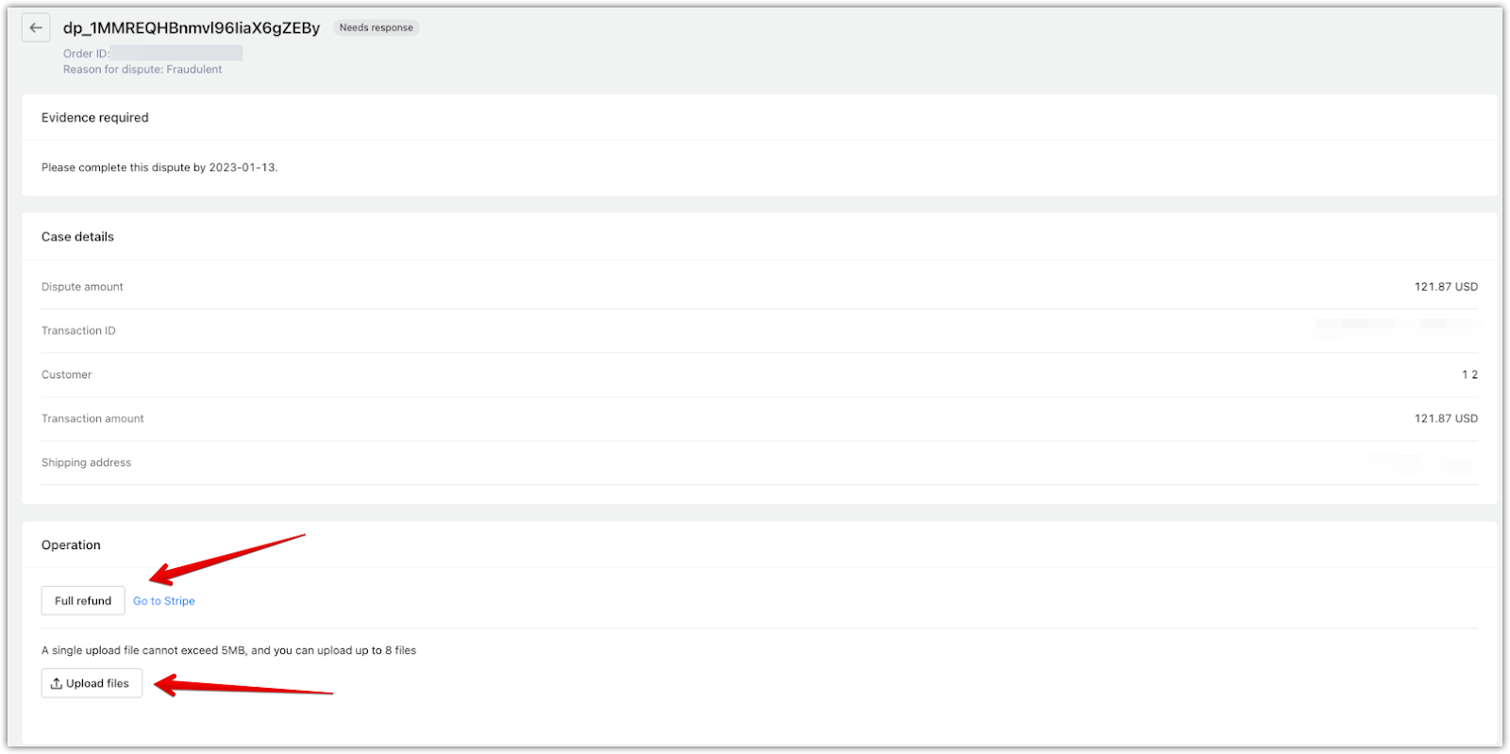This screenshot has height=754, width=1510.
Task: Click the Dispute amount row label
Action: click(82, 287)
